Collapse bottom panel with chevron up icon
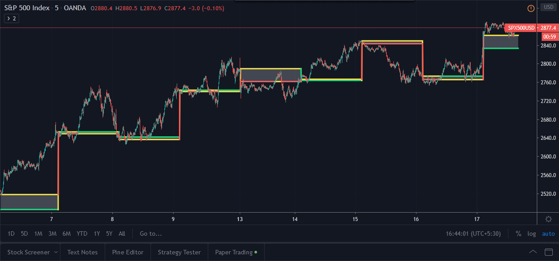Viewport: 559px width, 261px height. (x=533, y=252)
